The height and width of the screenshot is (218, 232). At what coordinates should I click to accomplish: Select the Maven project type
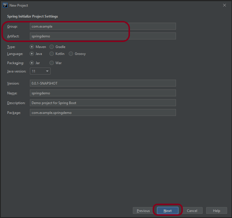coord(32,47)
